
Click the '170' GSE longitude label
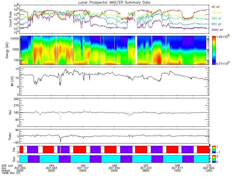209,166
